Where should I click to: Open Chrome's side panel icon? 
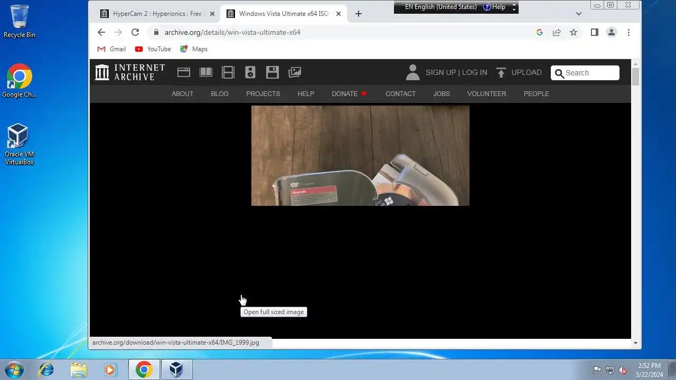click(x=595, y=32)
